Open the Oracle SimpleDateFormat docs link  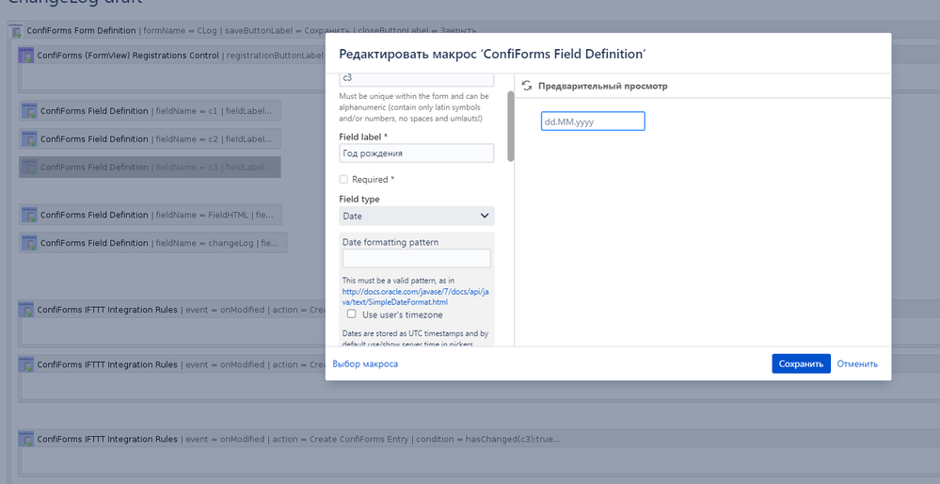coord(416,297)
